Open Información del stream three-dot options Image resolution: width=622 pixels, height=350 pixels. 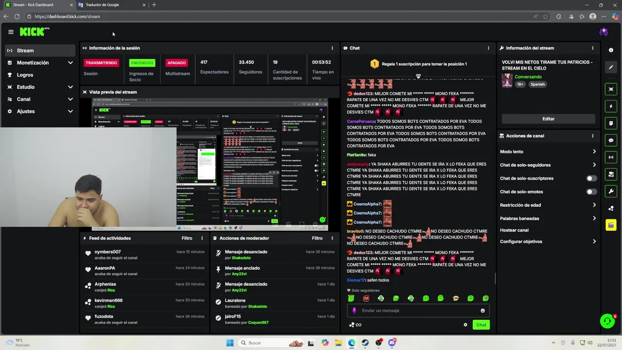tap(592, 48)
